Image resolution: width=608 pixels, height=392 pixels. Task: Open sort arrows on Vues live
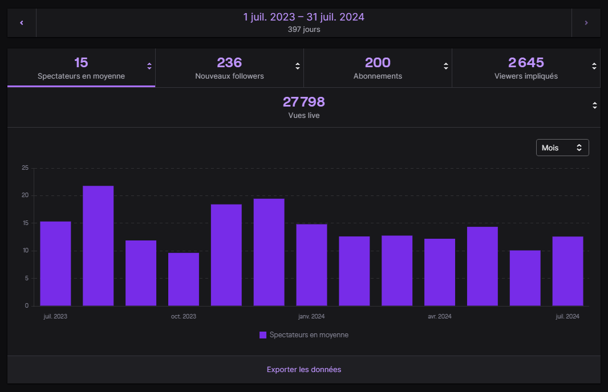(594, 105)
